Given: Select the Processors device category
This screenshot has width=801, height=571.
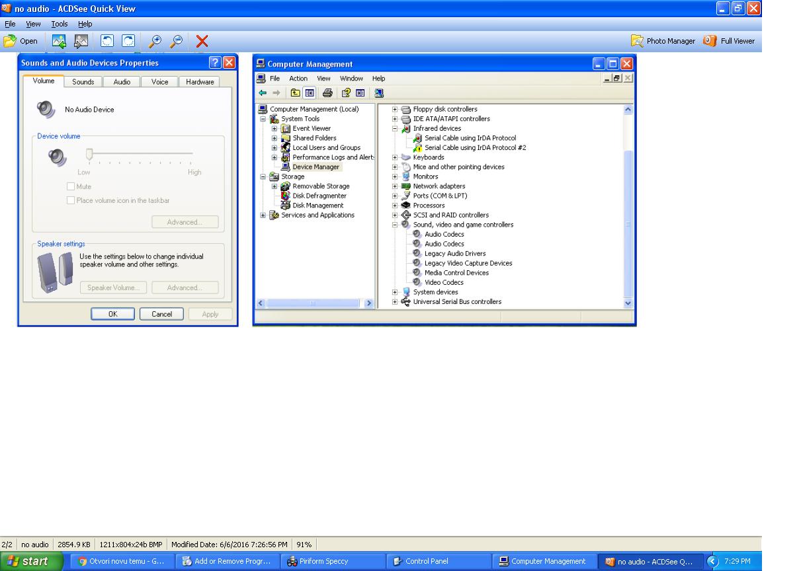Looking at the screenshot, I should tap(429, 206).
